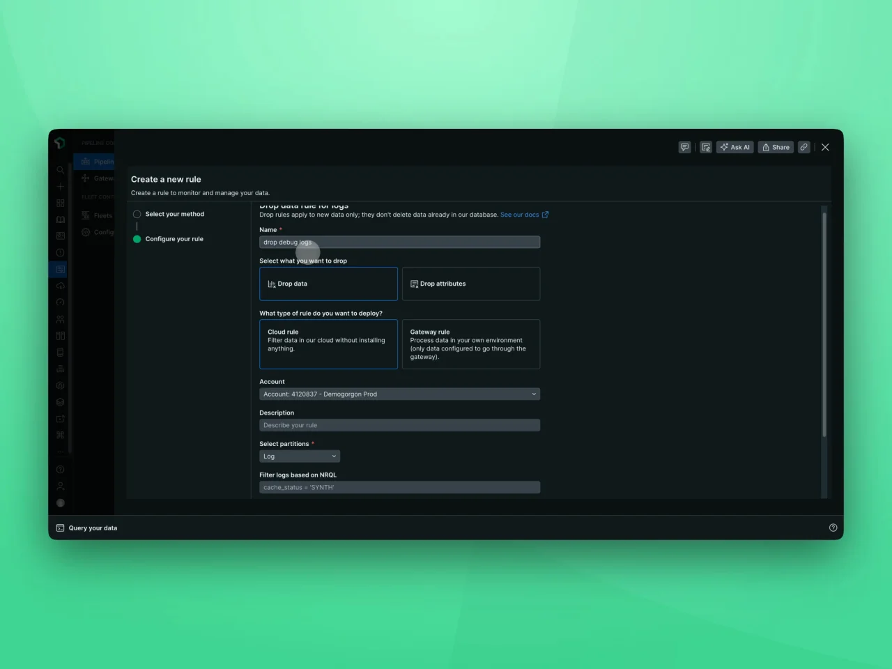Viewport: 892px width, 669px height.
Task: Copy the permalink with the chain-link icon
Action: pos(803,147)
